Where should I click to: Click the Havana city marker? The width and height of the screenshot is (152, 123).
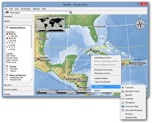click(x=91, y=50)
